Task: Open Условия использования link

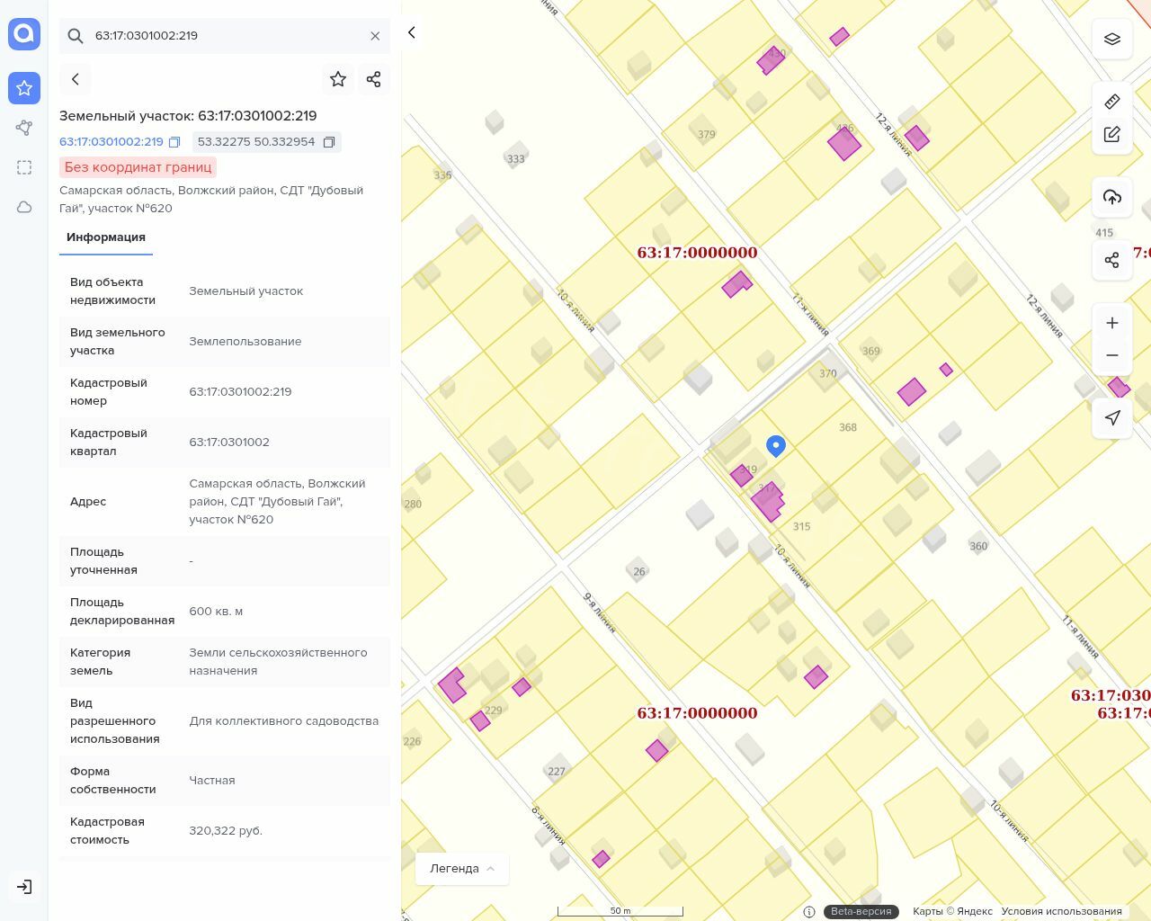Action: point(1061,911)
